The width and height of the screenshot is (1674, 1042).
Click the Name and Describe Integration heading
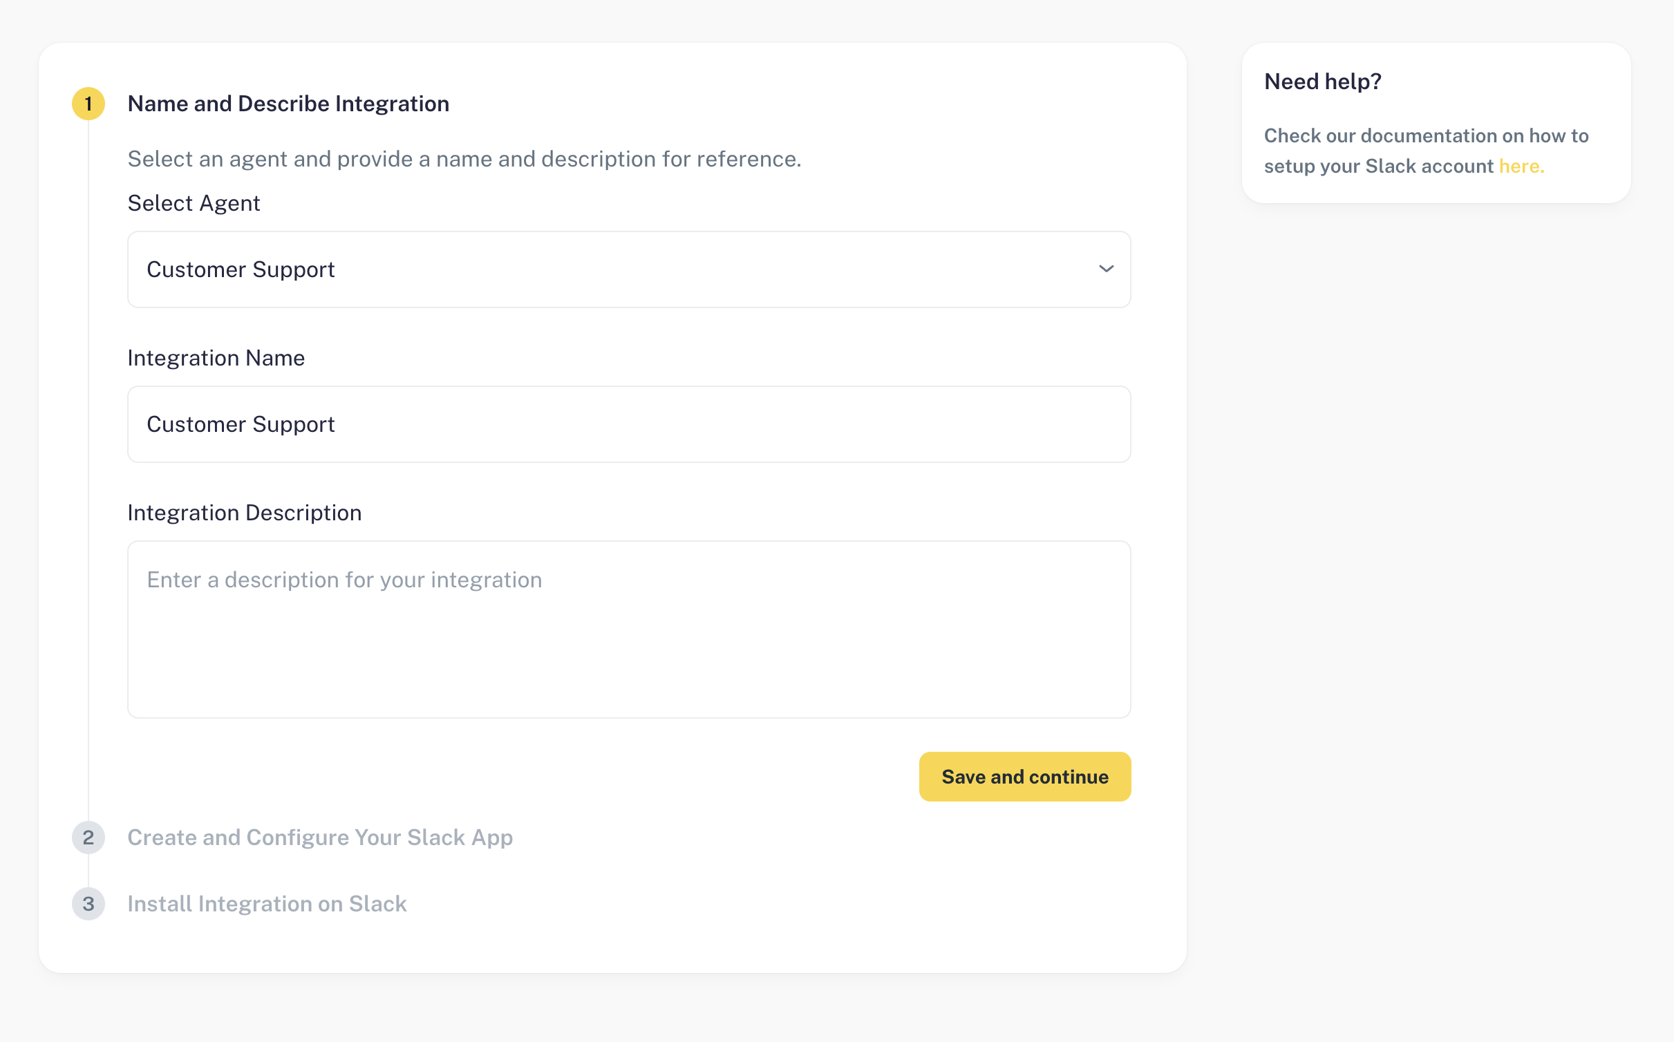click(x=288, y=104)
